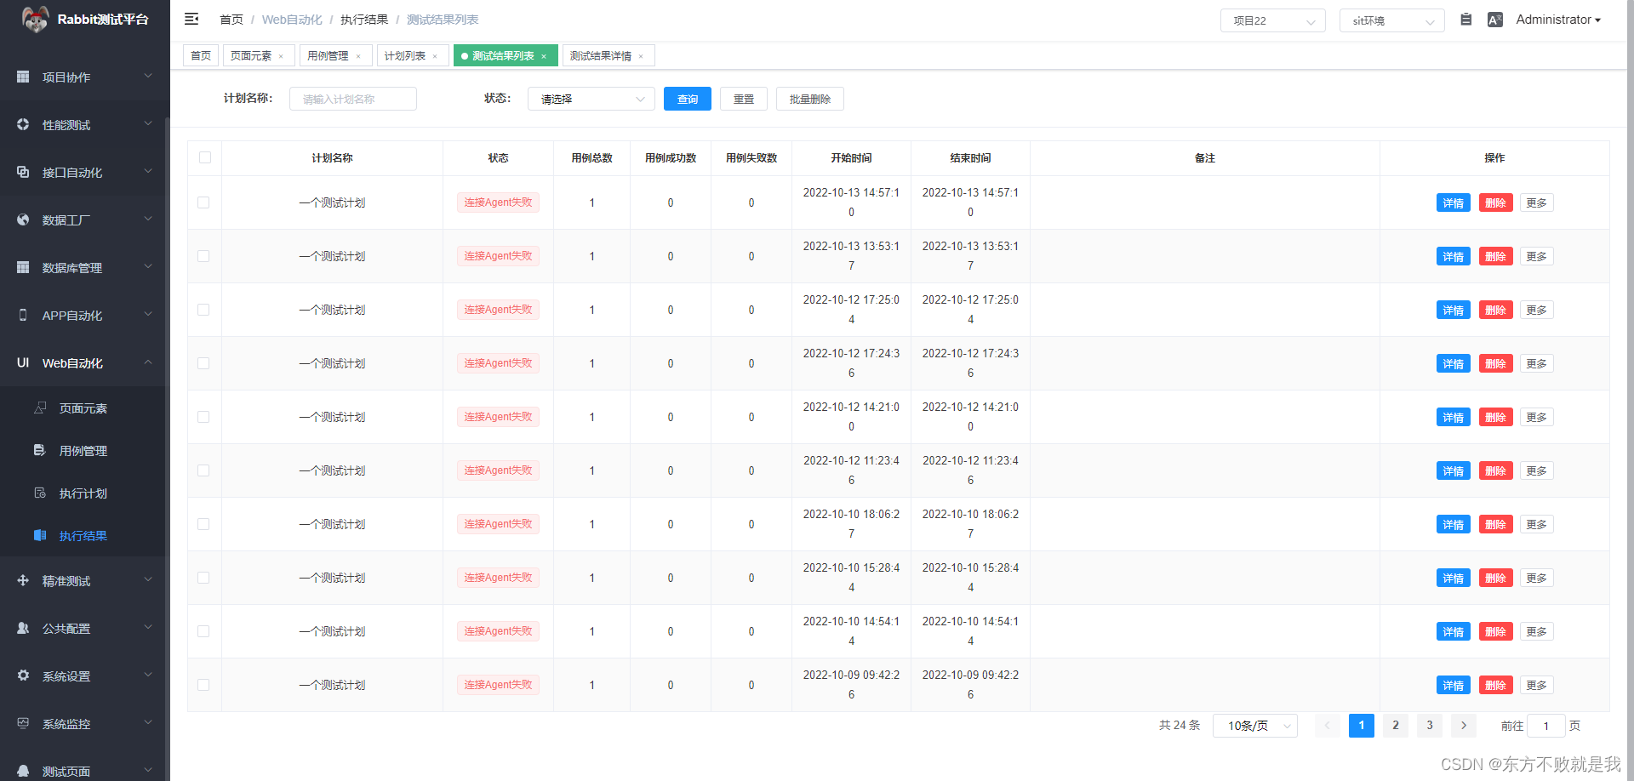Check the select-all checkbox in table header
Image resolution: width=1634 pixels, height=781 pixels.
click(x=203, y=157)
